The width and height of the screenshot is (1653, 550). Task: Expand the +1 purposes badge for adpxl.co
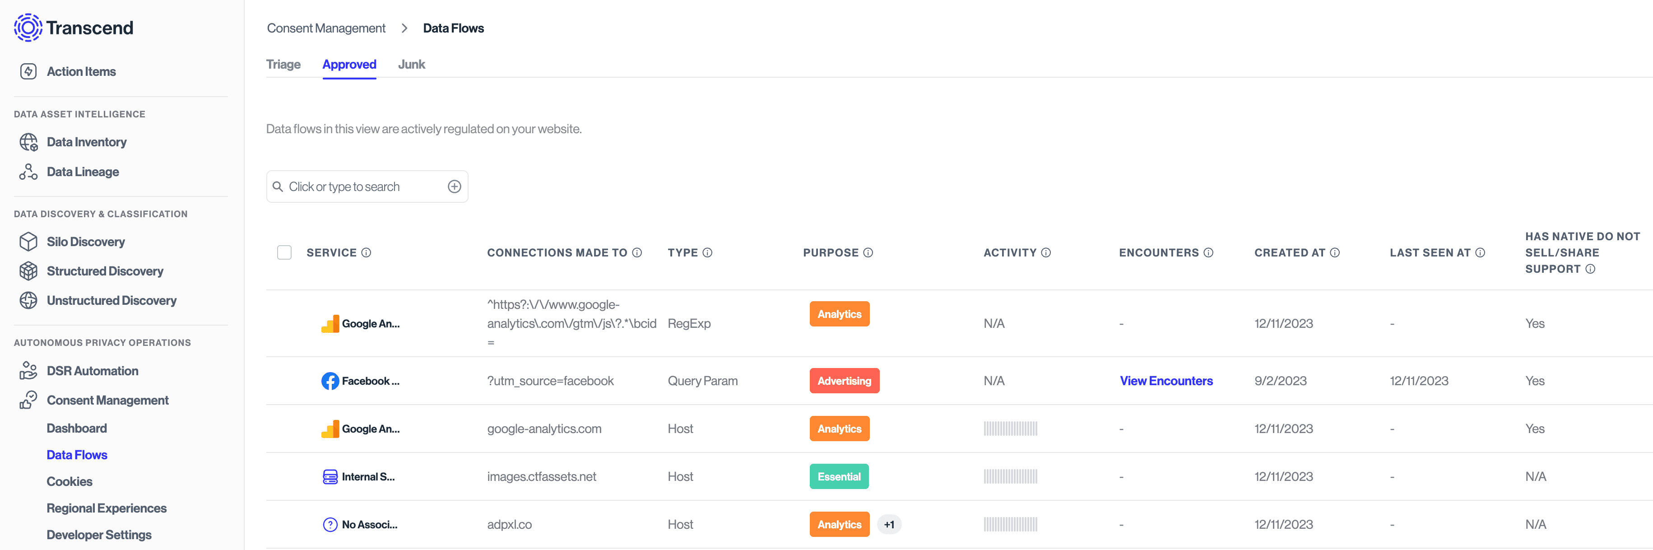click(x=889, y=524)
